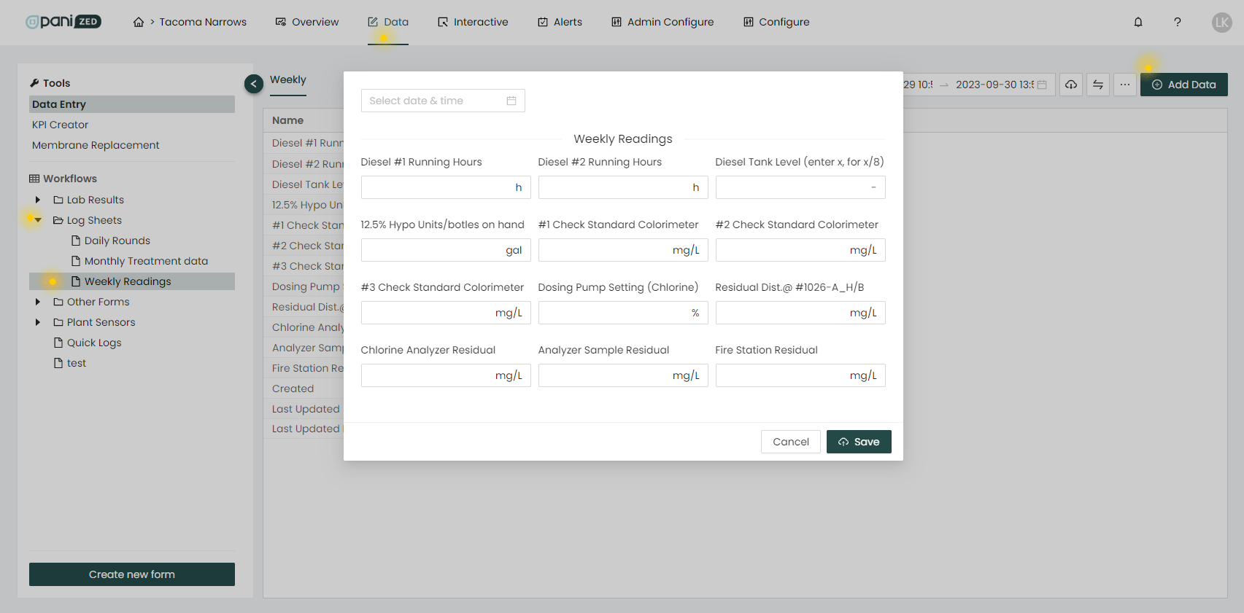Select Monthly Treatment data form
1244x613 pixels.
146,261
